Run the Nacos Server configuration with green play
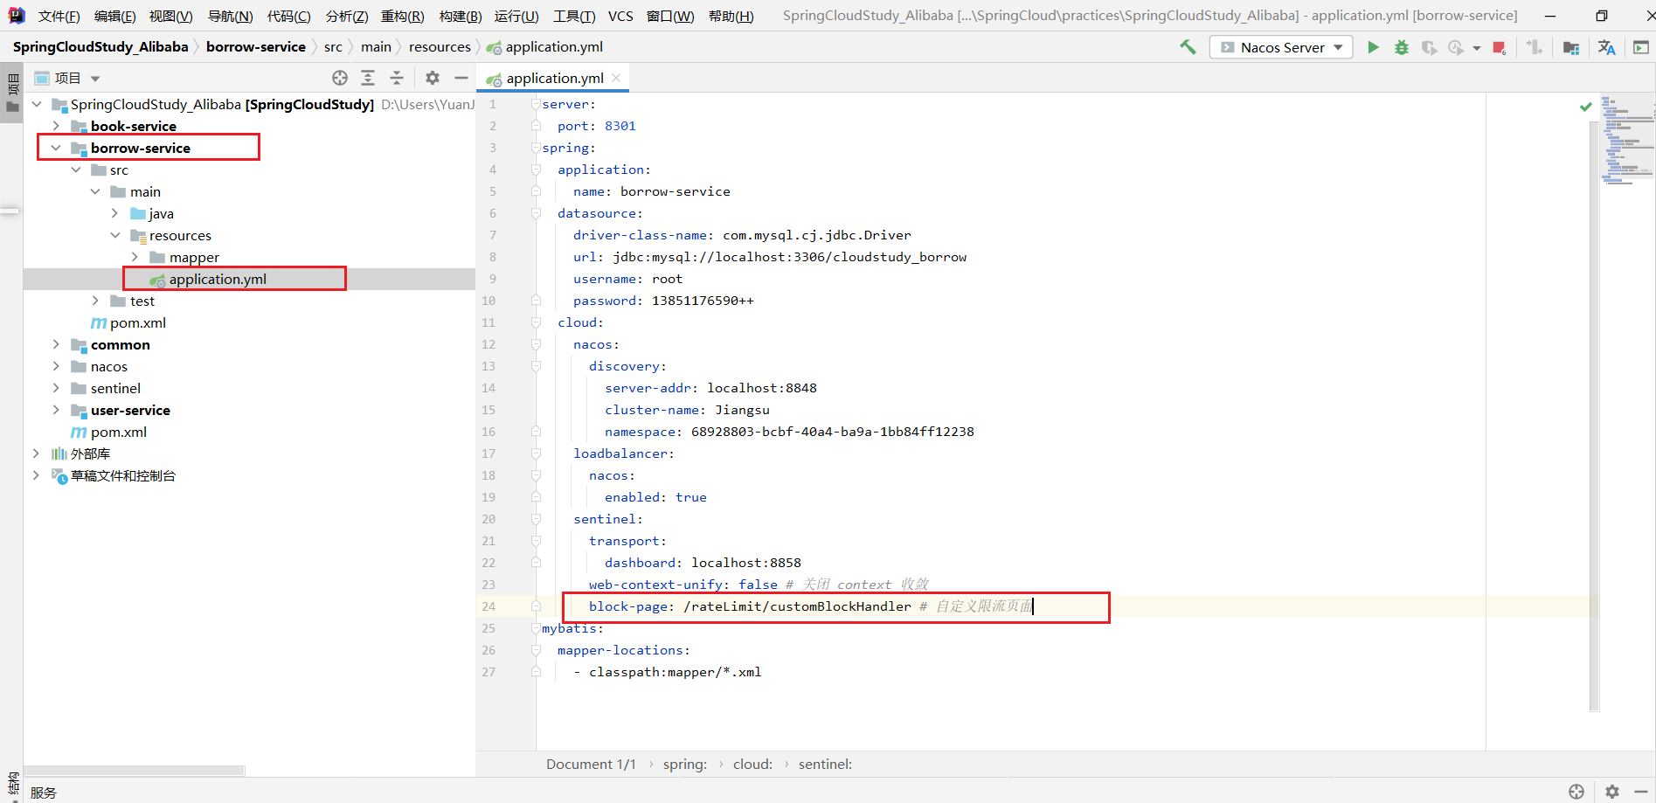Image resolution: width=1656 pixels, height=803 pixels. (x=1373, y=47)
